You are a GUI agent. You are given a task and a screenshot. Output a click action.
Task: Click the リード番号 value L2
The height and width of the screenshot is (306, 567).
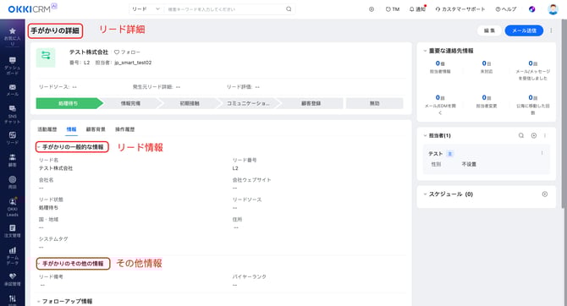pos(235,168)
